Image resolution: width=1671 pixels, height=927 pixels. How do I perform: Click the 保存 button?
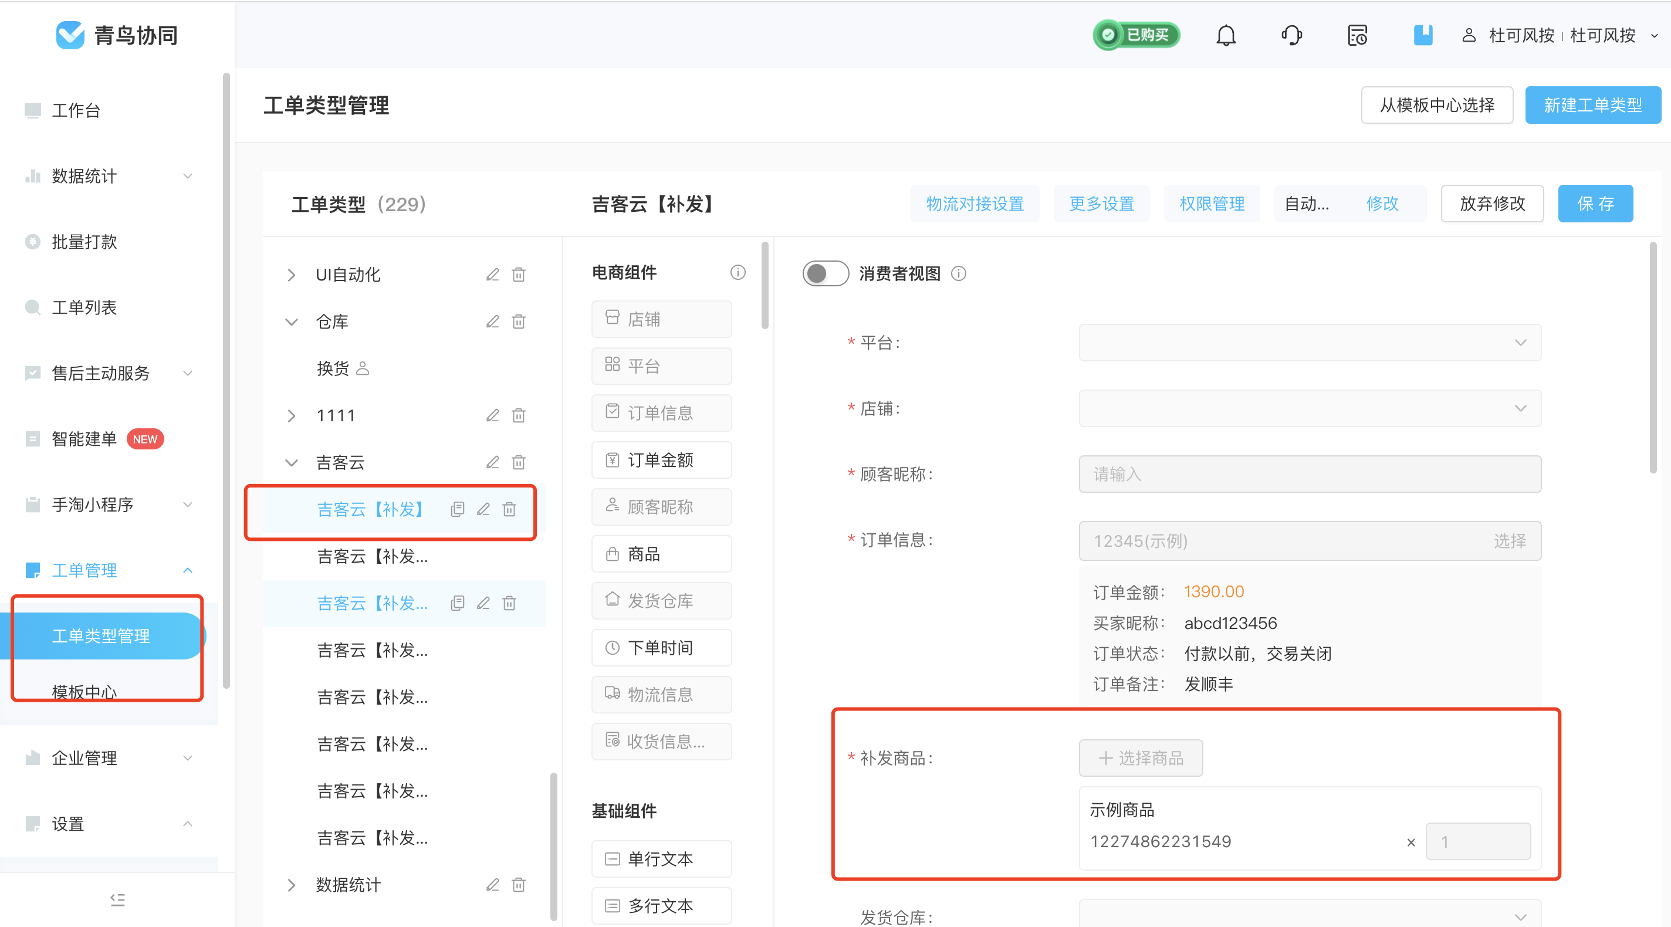[x=1595, y=204]
